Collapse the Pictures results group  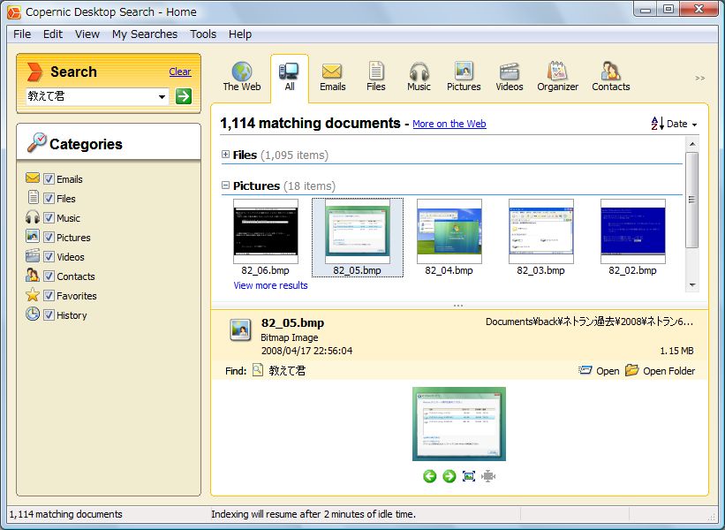[x=226, y=185]
